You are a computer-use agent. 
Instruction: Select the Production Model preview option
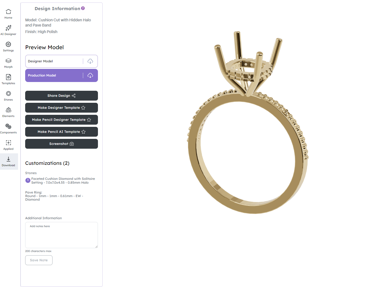(x=54, y=75)
